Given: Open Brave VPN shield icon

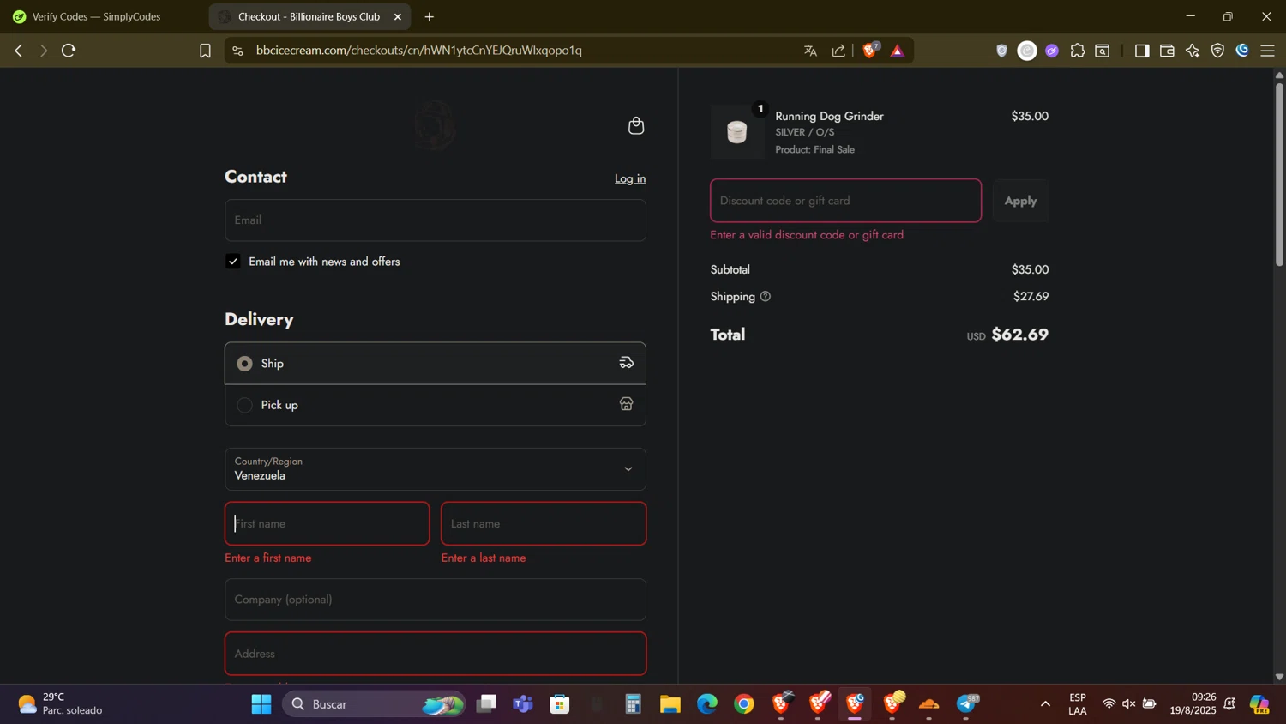Looking at the screenshot, I should click(1217, 51).
